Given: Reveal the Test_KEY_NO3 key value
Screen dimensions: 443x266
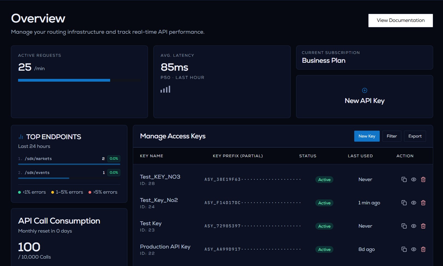Looking at the screenshot, I should pyautogui.click(x=414, y=179).
